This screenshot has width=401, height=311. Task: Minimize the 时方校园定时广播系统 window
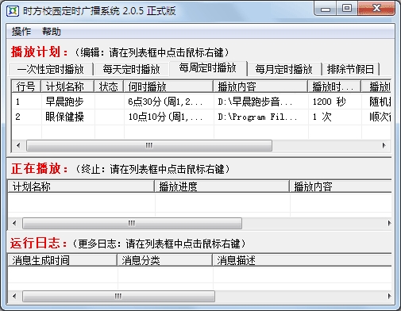point(326,9)
